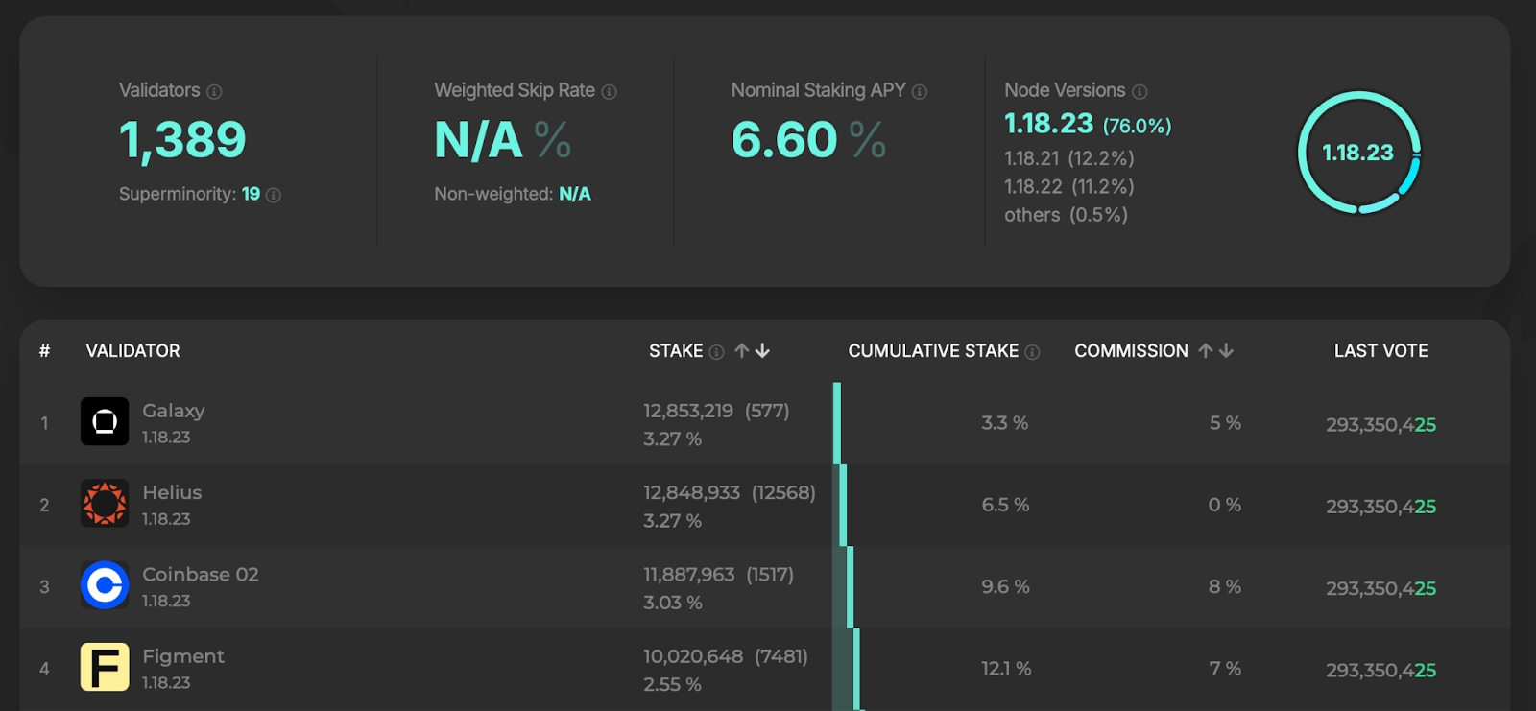This screenshot has width=1536, height=711.
Task: Click the Coinbase 02 validator logo
Action: (105, 585)
